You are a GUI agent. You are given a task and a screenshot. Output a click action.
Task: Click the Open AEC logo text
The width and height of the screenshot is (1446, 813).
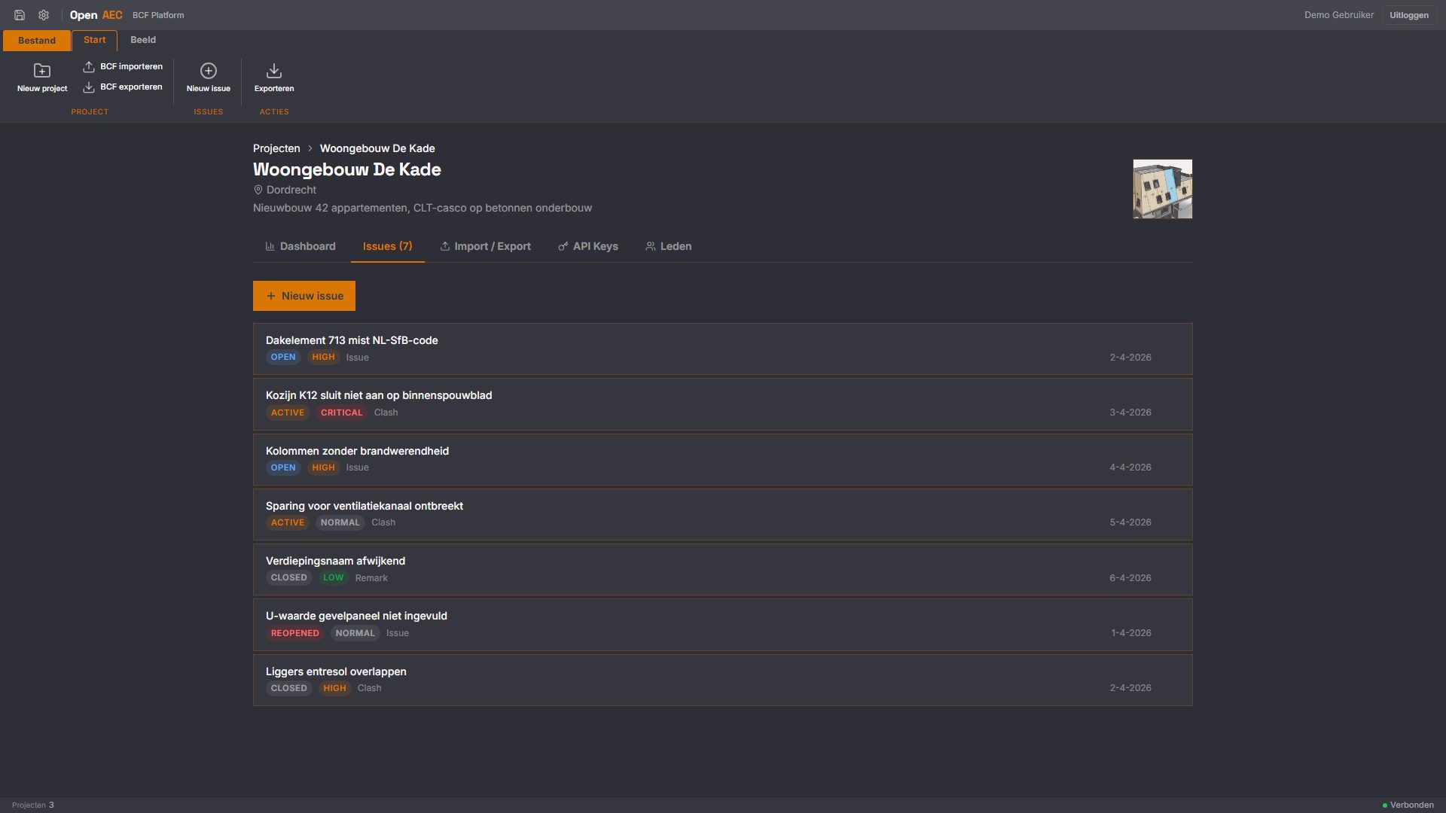coord(96,15)
